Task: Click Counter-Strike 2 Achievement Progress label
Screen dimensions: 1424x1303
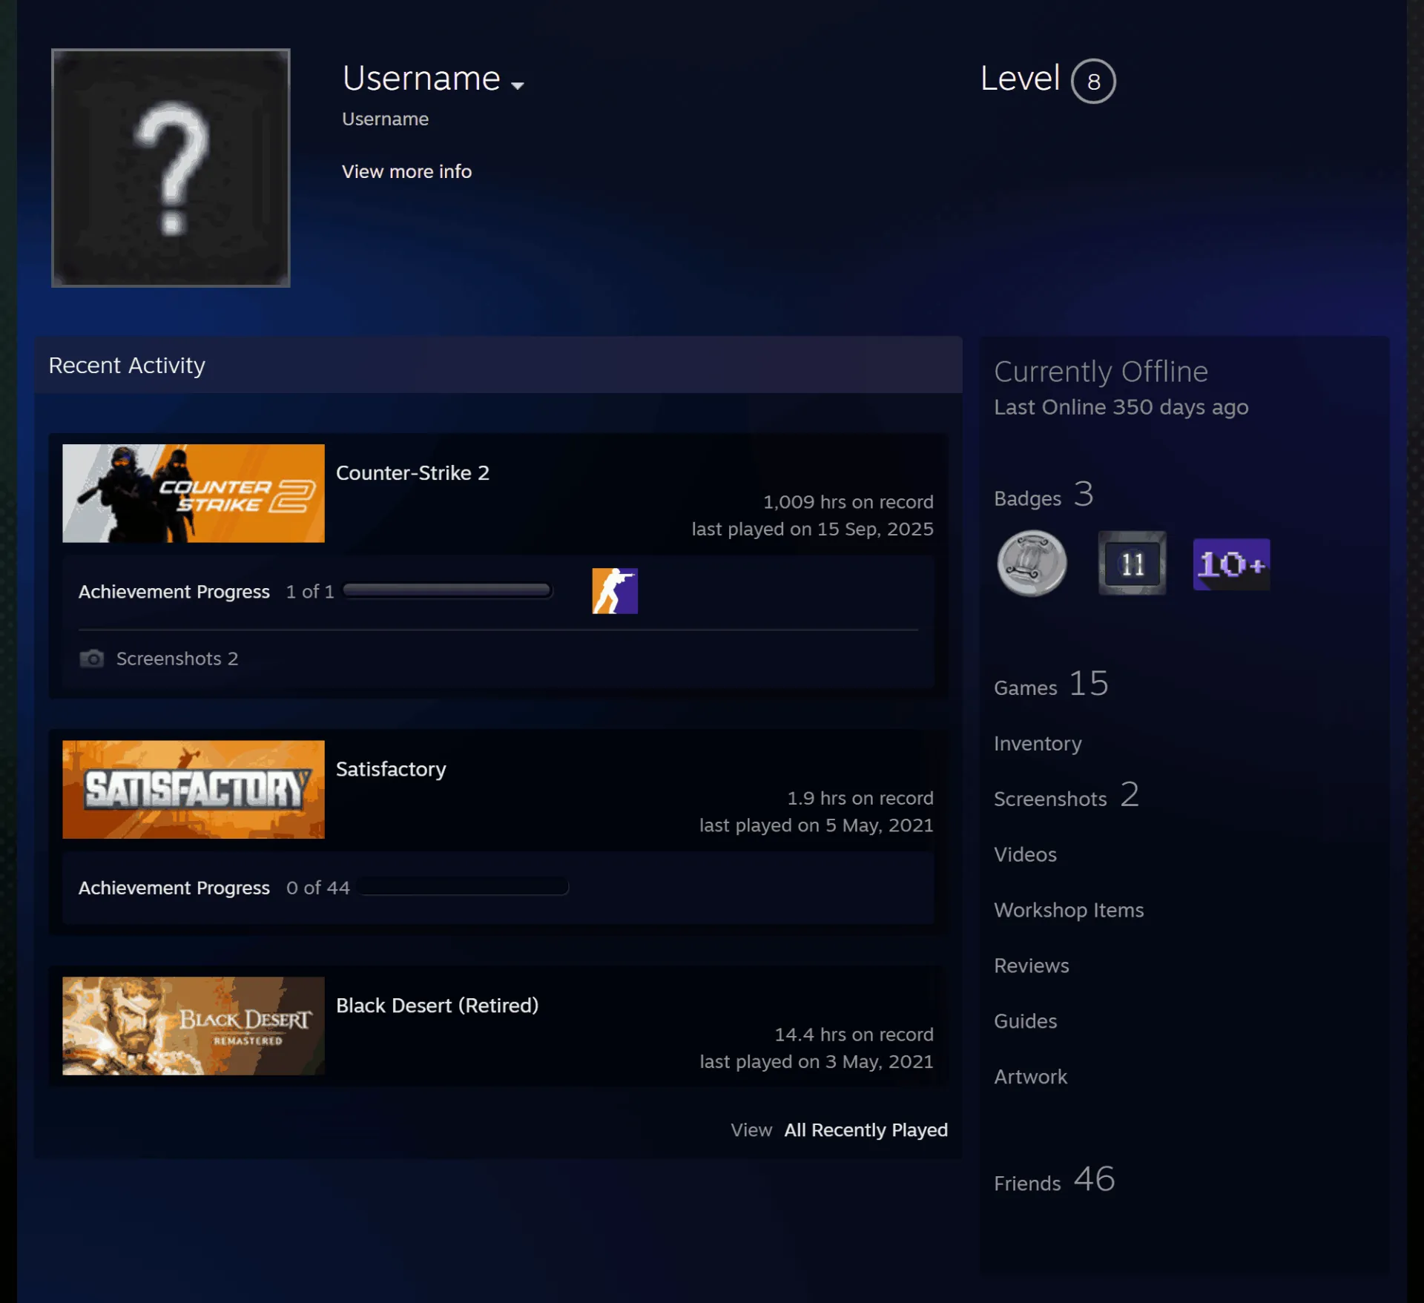Action: pyautogui.click(x=174, y=592)
